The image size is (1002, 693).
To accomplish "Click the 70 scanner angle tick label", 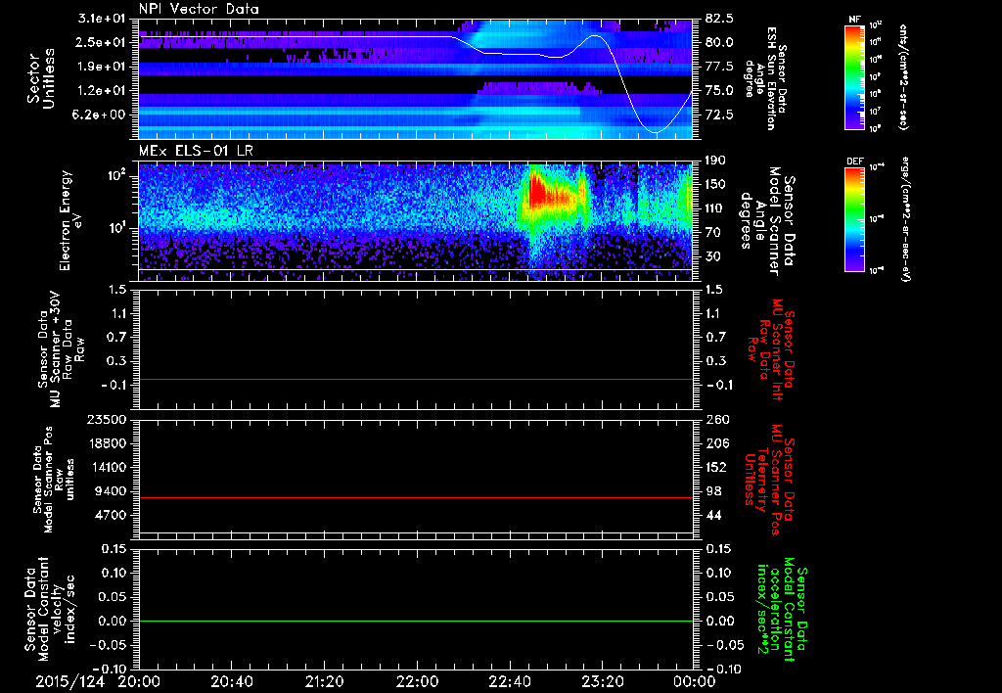I will pos(712,233).
